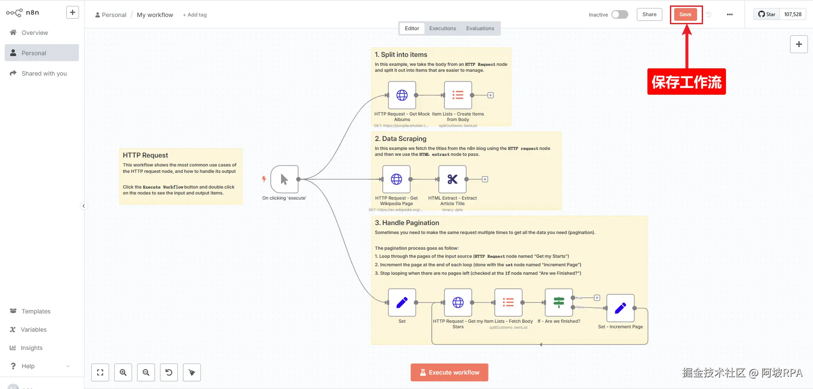Click the n8n logo icon
The image size is (813, 389).
(14, 13)
